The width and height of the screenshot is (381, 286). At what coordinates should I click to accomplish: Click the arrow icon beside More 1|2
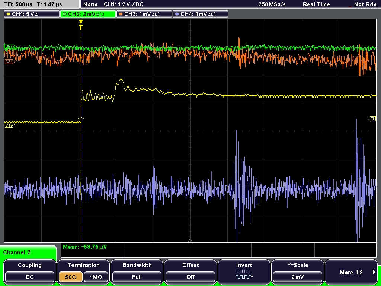pyautogui.click(x=374, y=272)
